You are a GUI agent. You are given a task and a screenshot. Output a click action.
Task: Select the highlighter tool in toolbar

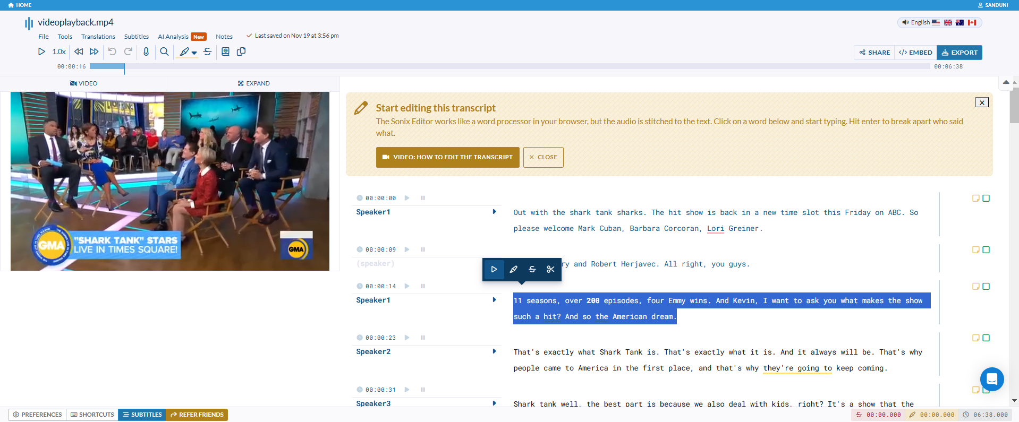tap(184, 51)
